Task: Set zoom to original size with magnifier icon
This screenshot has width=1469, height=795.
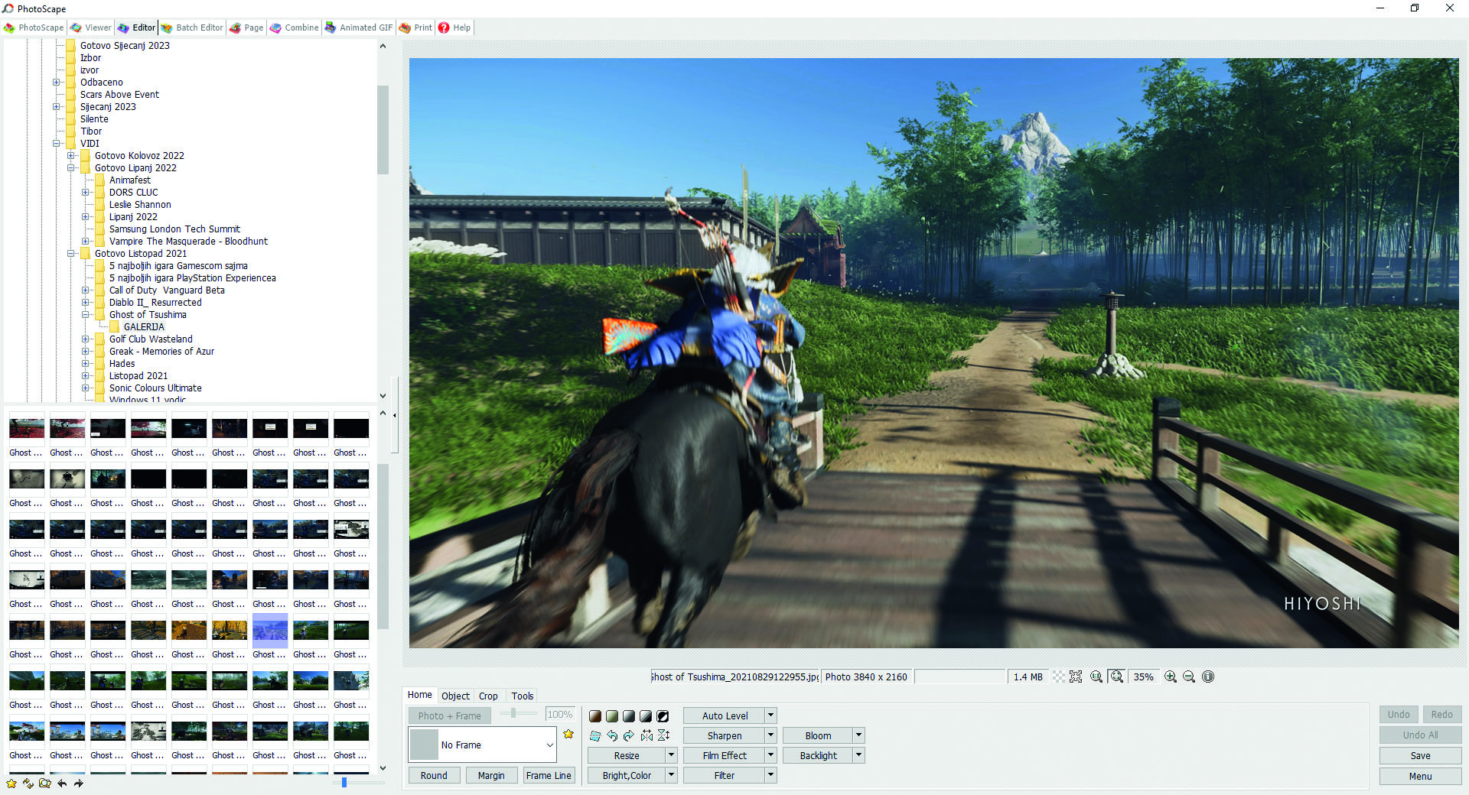Action: pos(1096,677)
